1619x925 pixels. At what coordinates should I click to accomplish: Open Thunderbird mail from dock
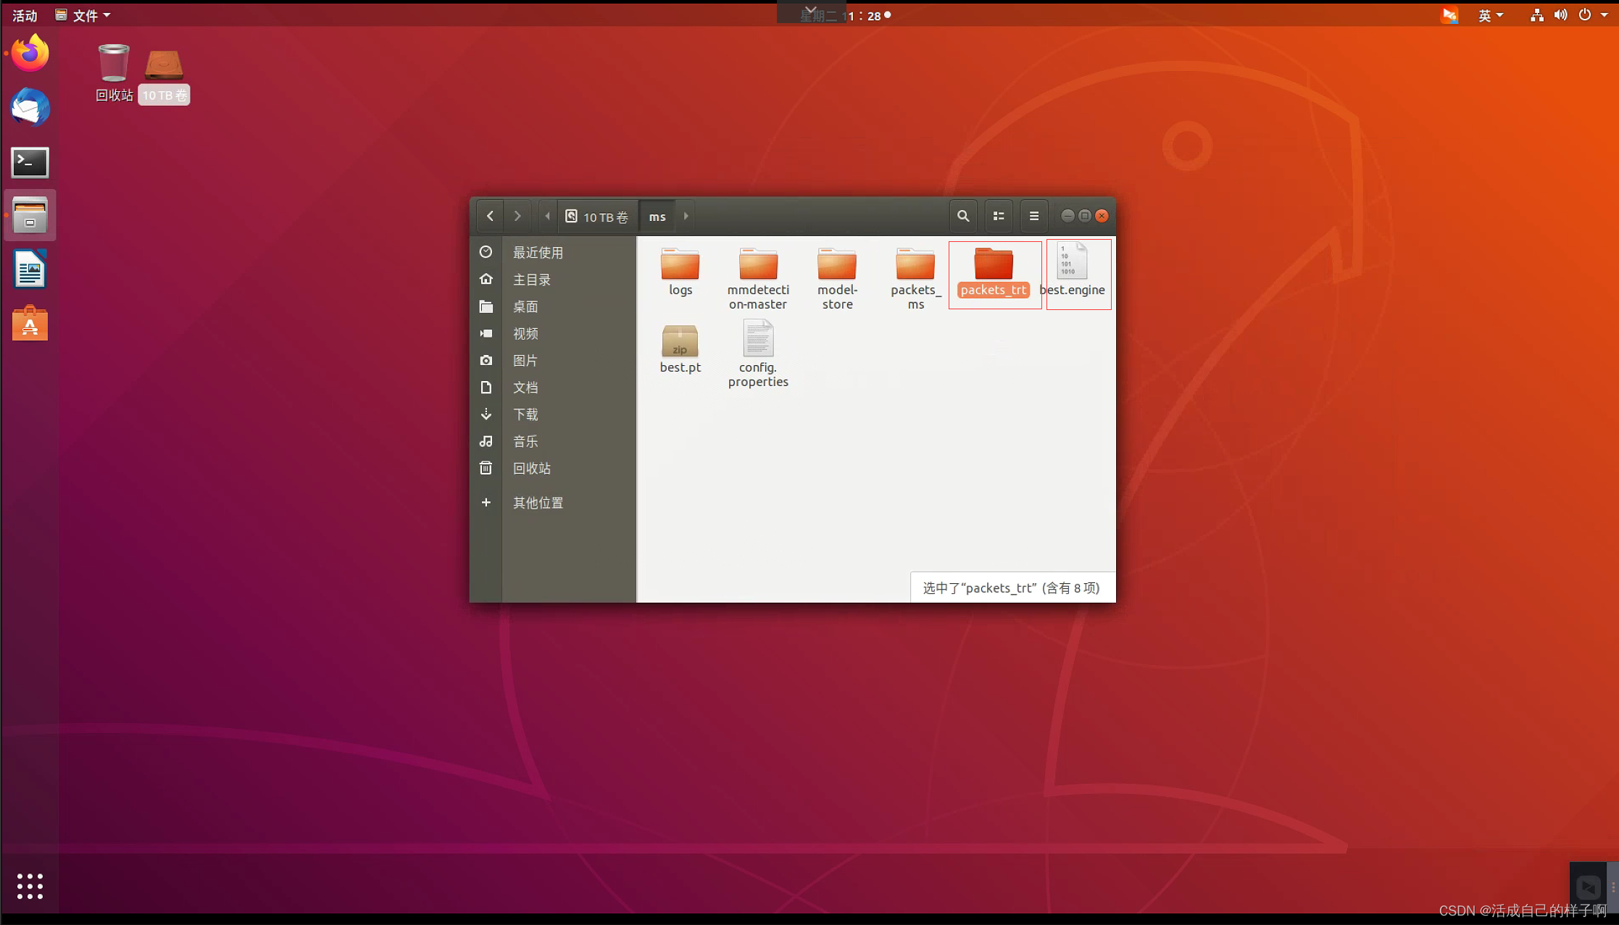pos(30,108)
